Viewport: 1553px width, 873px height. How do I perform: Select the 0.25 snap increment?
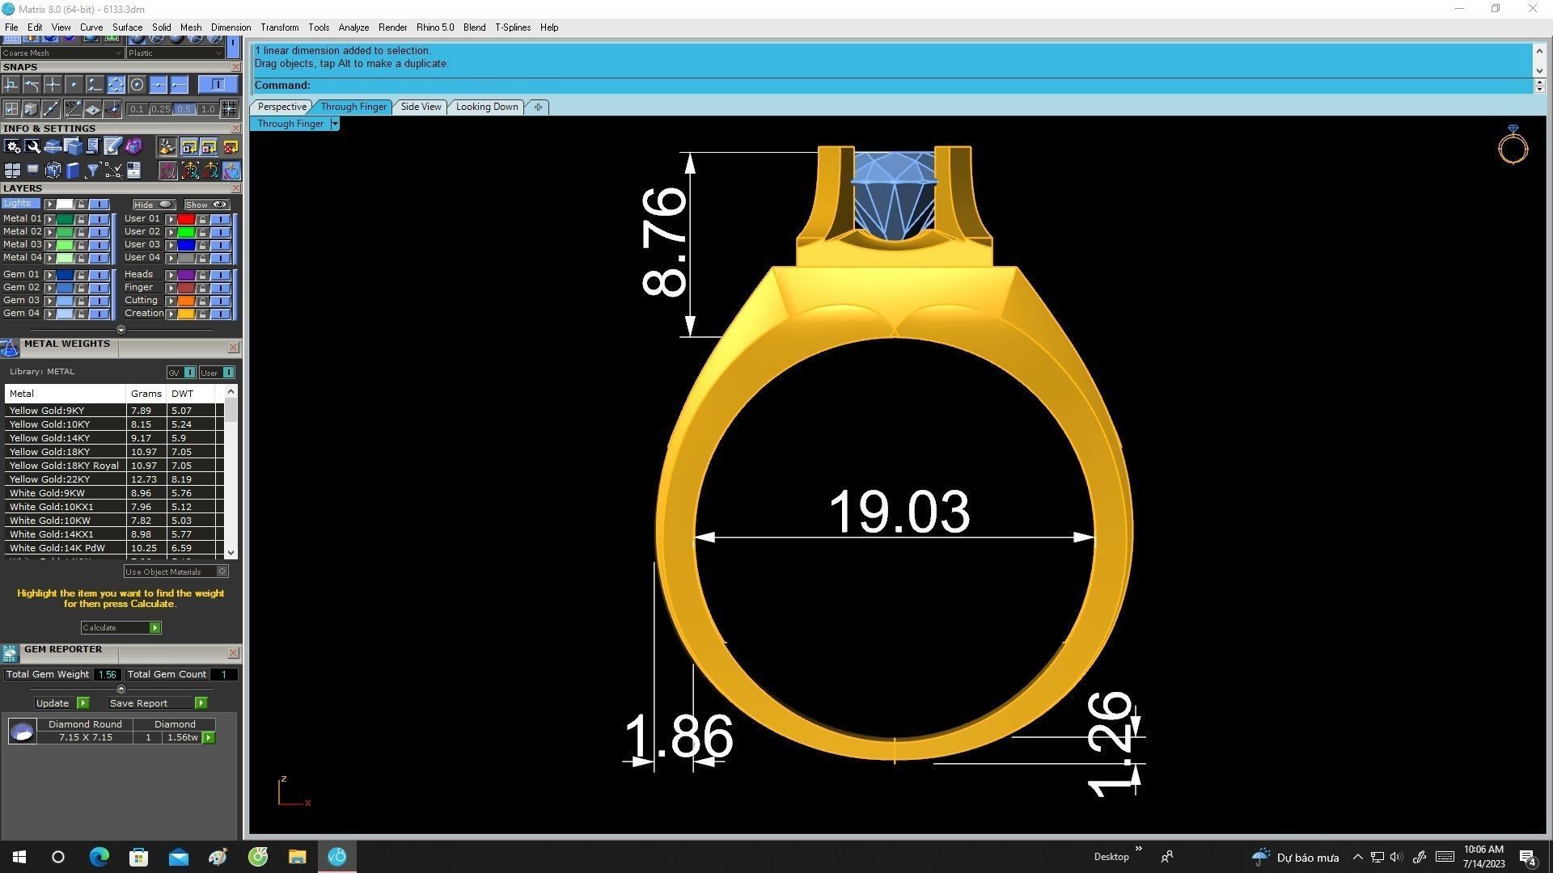160,109
